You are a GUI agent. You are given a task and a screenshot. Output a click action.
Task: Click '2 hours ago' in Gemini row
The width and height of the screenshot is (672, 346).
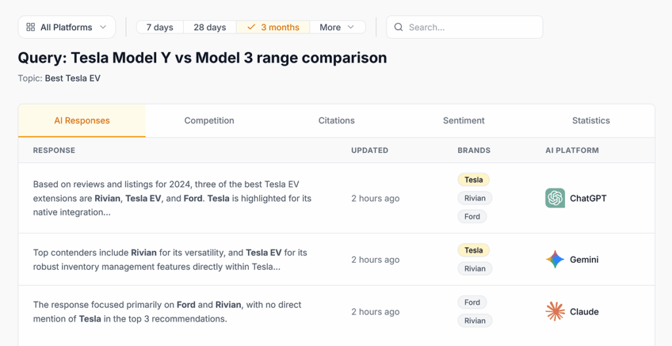[x=375, y=259]
